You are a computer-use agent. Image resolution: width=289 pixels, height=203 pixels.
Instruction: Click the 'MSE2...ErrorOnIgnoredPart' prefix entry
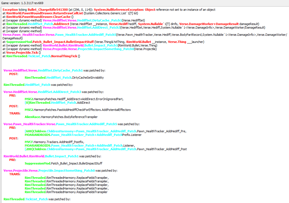74,99
